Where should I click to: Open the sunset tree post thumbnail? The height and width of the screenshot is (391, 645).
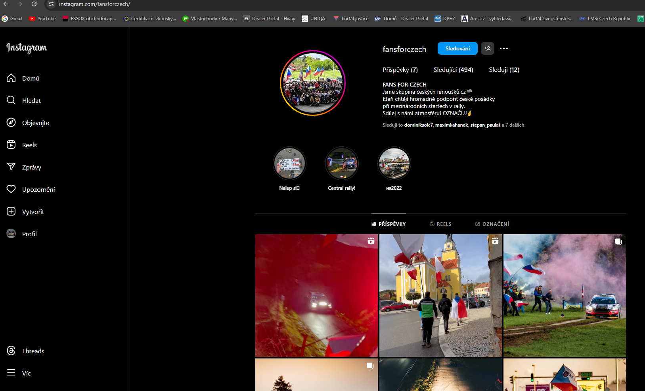(316, 375)
